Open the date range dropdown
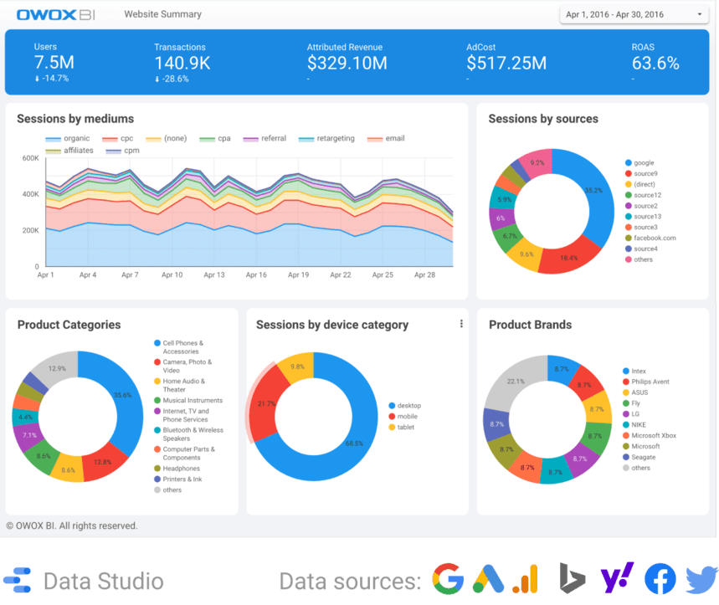Viewport: 719px width, 605px height. (x=634, y=15)
